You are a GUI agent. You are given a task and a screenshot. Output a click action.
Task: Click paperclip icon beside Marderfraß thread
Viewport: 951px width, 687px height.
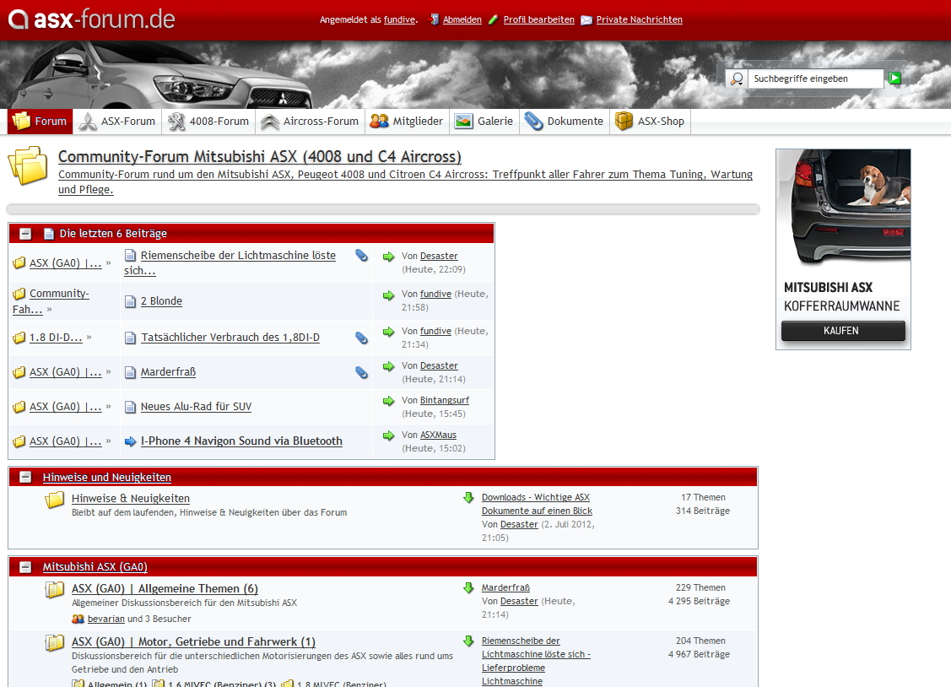pos(361,372)
